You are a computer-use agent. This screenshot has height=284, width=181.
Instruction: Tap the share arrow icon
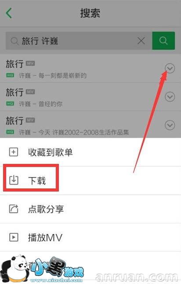14,209
